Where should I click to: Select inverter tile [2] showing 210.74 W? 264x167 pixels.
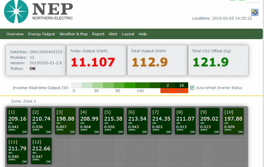(x=41, y=121)
